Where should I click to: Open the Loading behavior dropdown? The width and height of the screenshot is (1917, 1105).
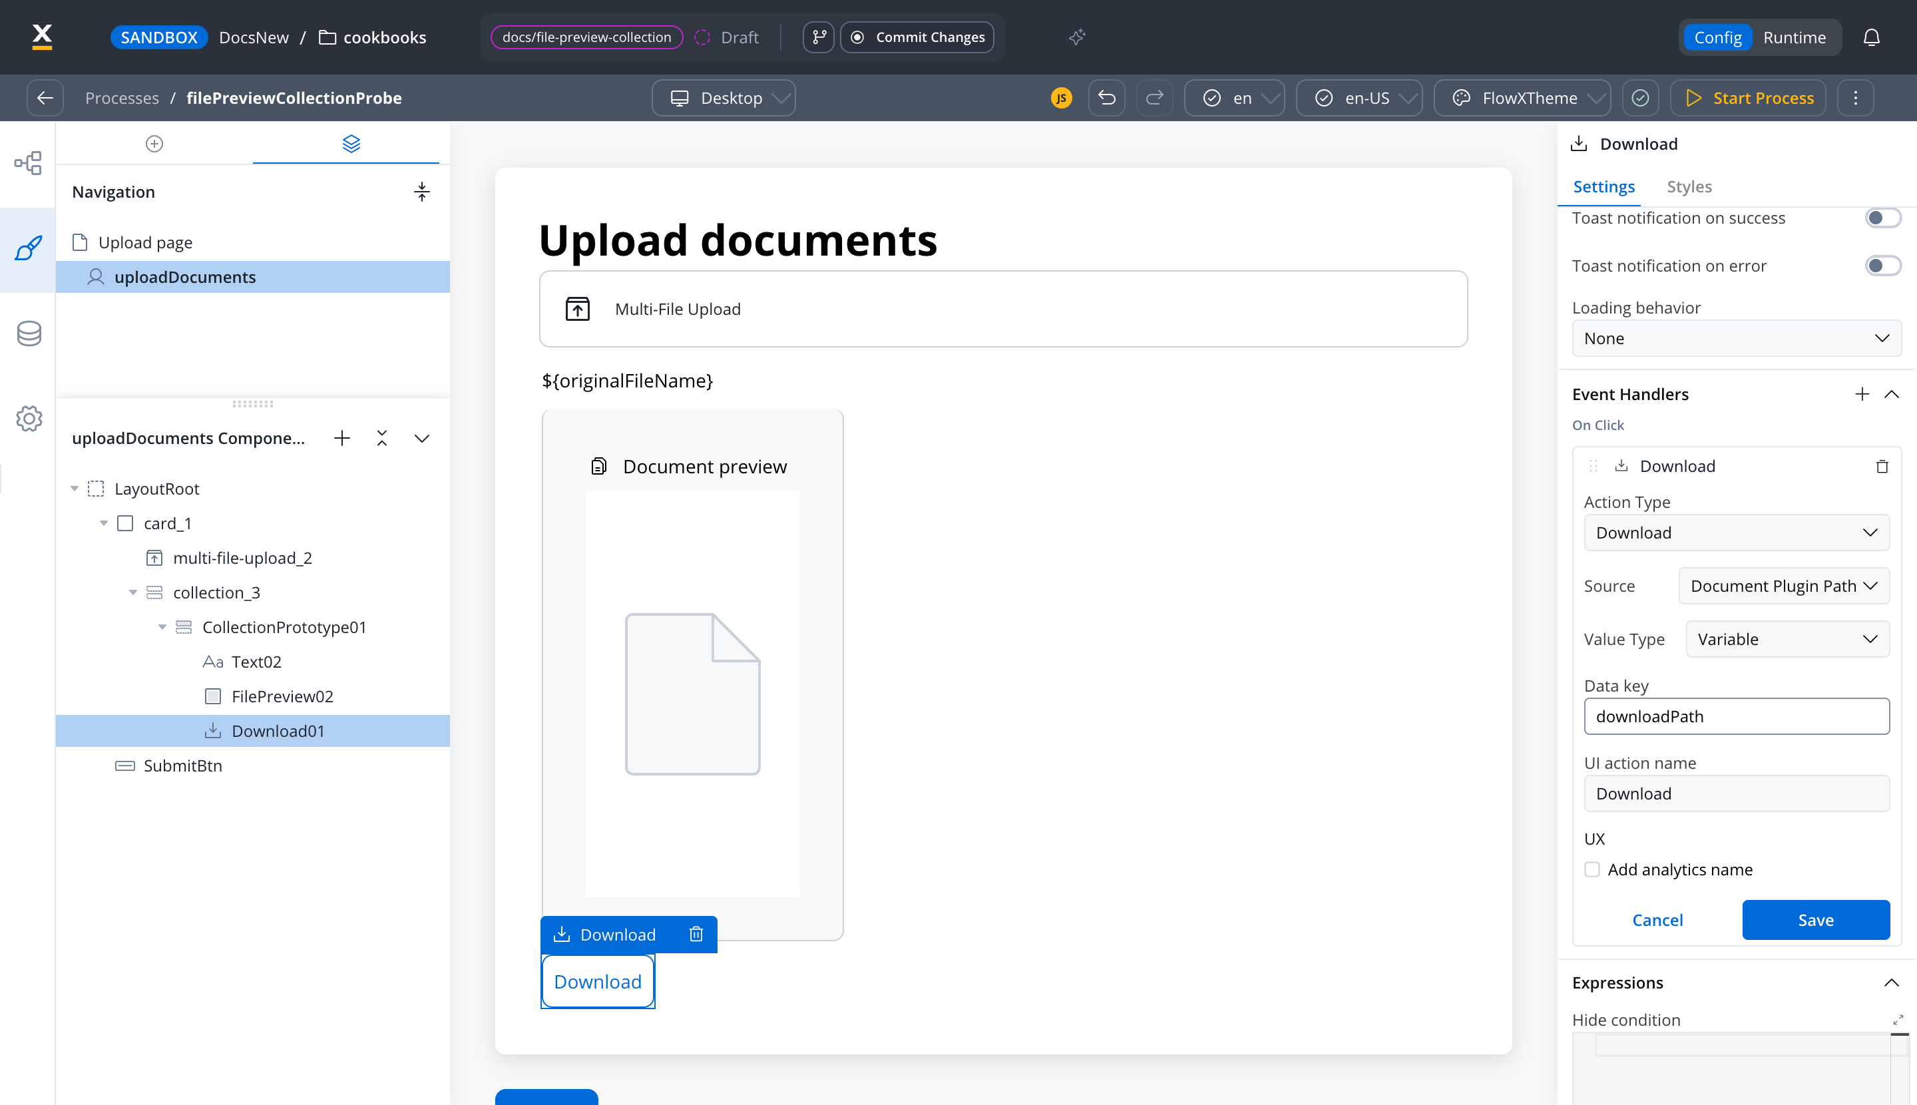[1737, 338]
